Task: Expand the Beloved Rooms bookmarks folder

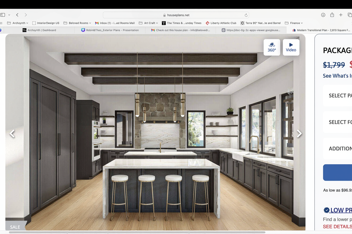Action: [78, 23]
